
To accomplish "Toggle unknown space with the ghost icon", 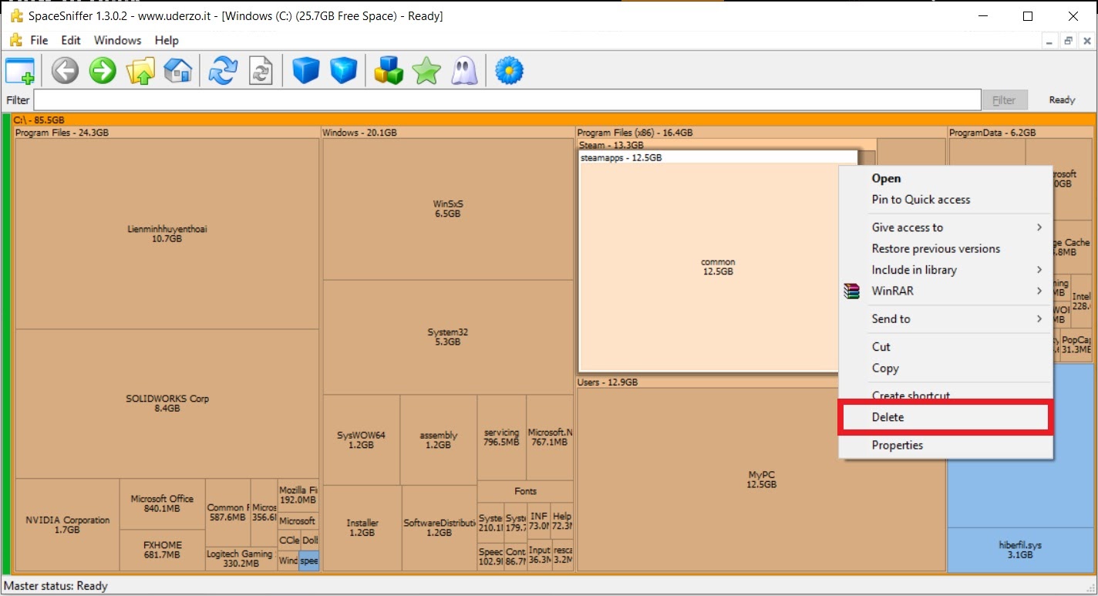I will (x=464, y=71).
